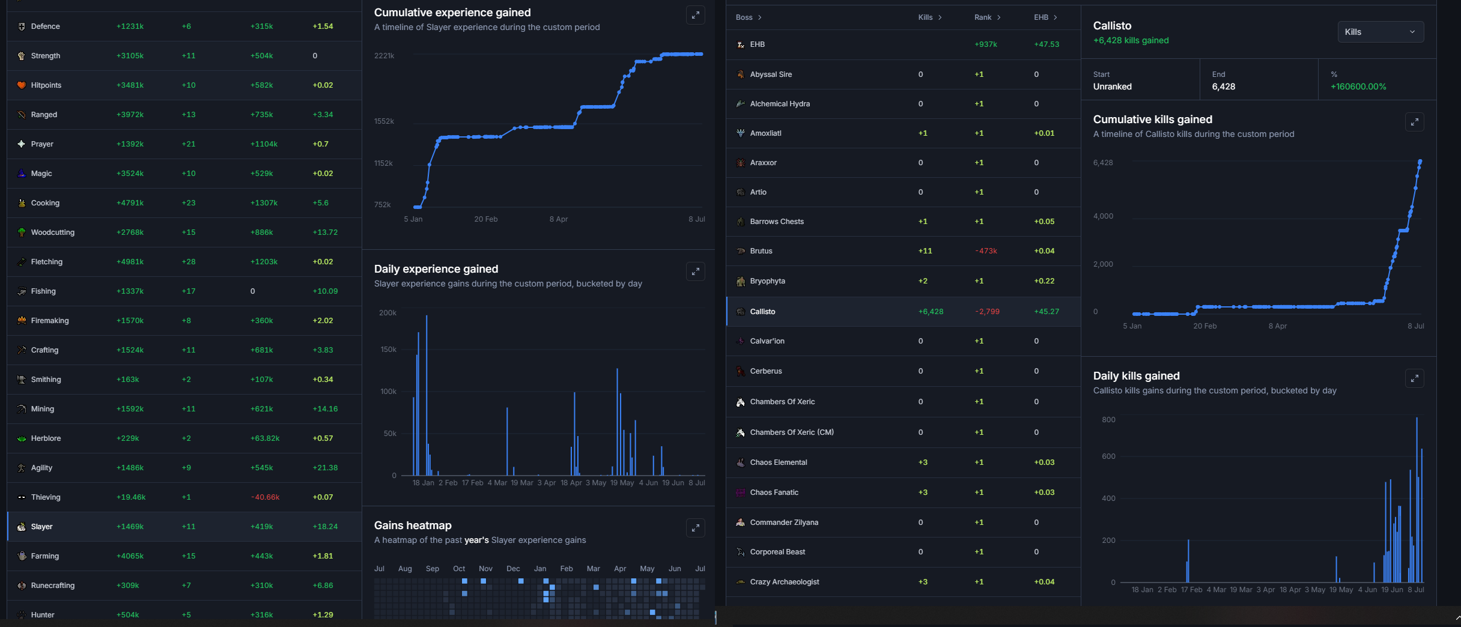The height and width of the screenshot is (627, 1461).
Task: Click the +160600.00% percentage value
Action: pyautogui.click(x=1358, y=86)
